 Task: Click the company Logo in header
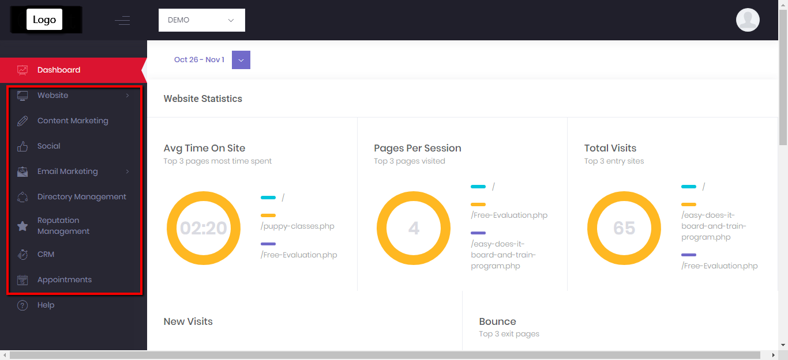point(44,20)
